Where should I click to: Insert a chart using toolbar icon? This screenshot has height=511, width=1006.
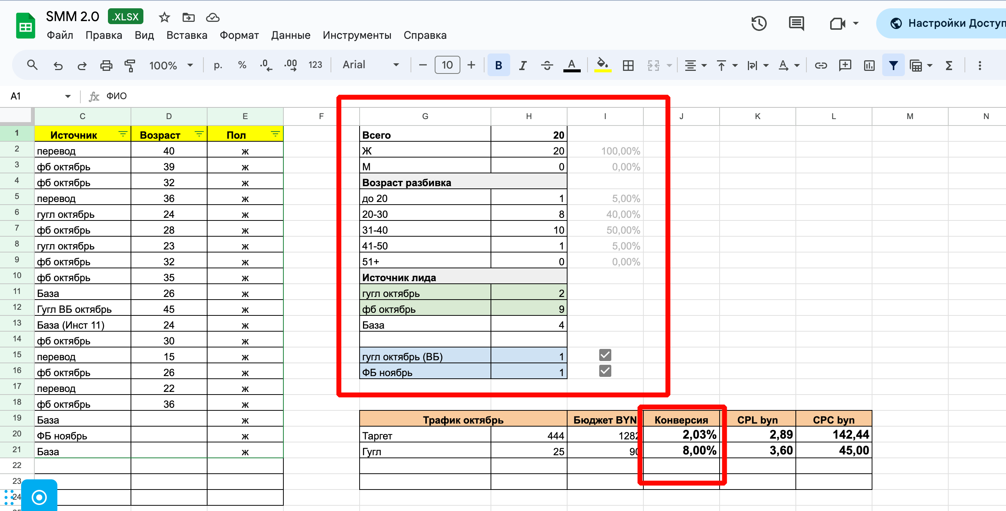869,65
